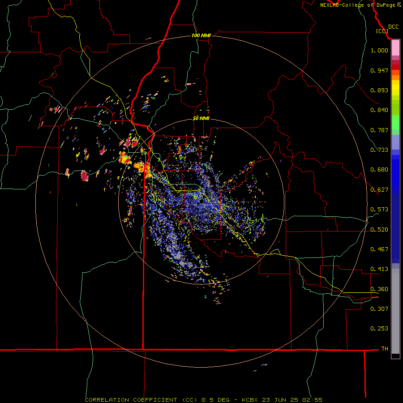The height and width of the screenshot is (403, 403).
Task: Select the 0.360 legend value
Action: (x=379, y=289)
